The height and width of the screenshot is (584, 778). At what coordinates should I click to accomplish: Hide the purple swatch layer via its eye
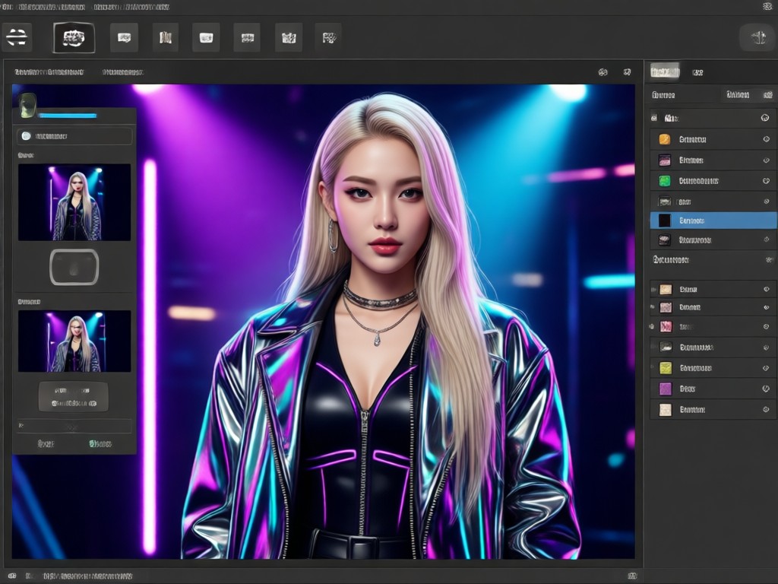point(766,389)
